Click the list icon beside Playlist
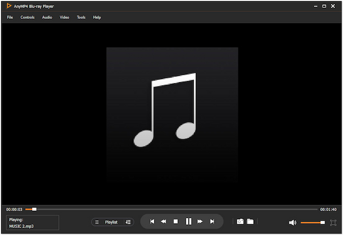This screenshot has width=343, height=235. pos(97,222)
